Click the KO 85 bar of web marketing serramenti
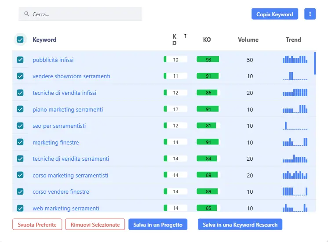The image size is (328, 242). (x=208, y=208)
